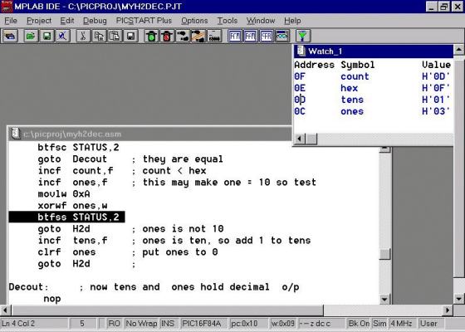Click the Step Over footprints icon

pos(198,37)
